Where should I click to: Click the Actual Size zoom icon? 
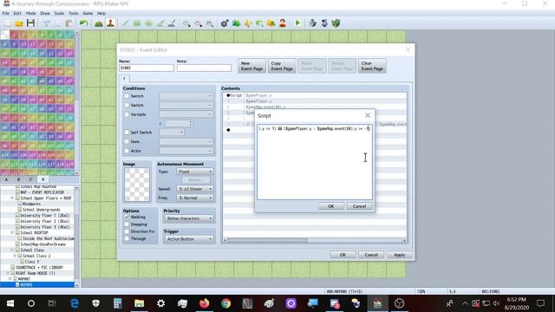pyautogui.click(x=210, y=23)
